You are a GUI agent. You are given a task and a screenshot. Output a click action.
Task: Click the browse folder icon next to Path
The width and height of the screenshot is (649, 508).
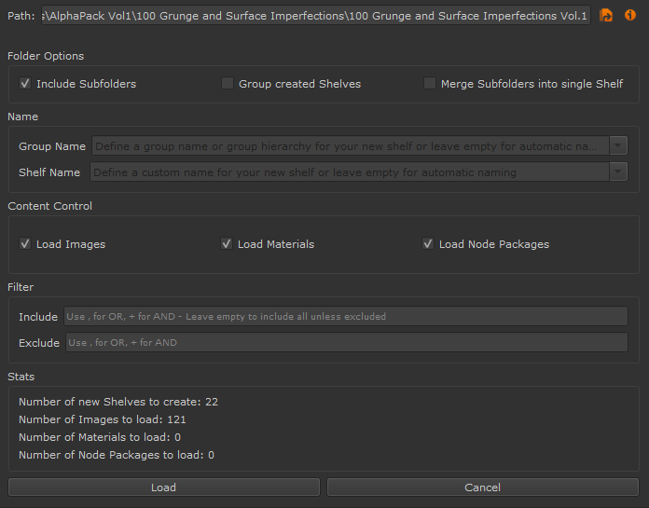[x=606, y=16]
